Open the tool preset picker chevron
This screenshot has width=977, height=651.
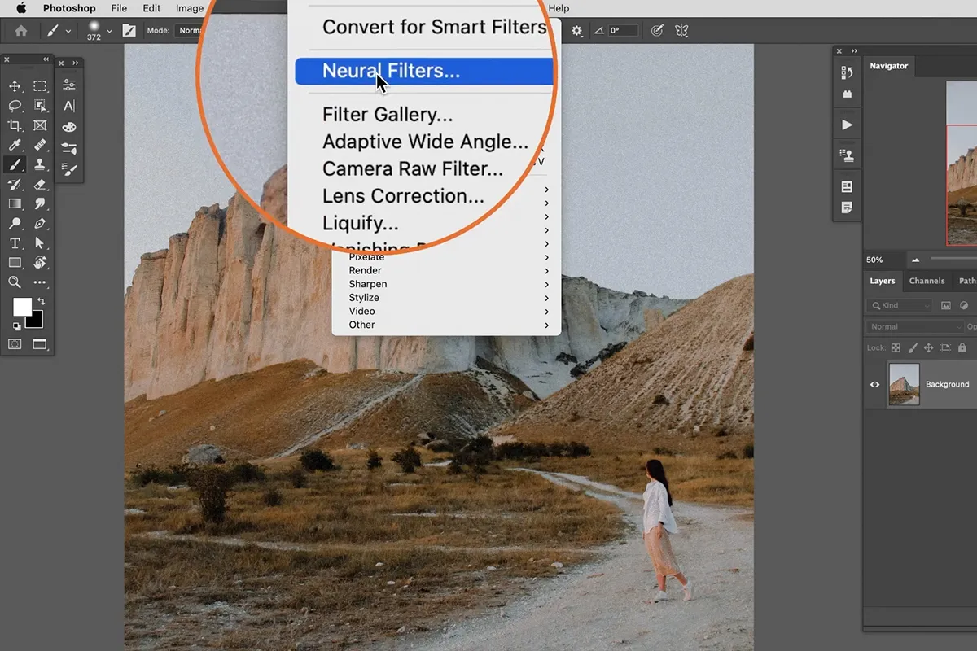tap(68, 32)
